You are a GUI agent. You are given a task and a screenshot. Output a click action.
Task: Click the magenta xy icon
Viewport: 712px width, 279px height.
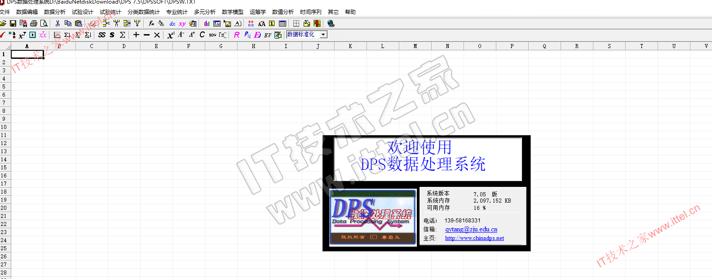click(182, 23)
